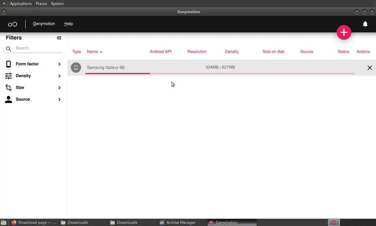Select the Samsung Galaxy S8 row name
The image size is (376, 226).
(x=106, y=67)
